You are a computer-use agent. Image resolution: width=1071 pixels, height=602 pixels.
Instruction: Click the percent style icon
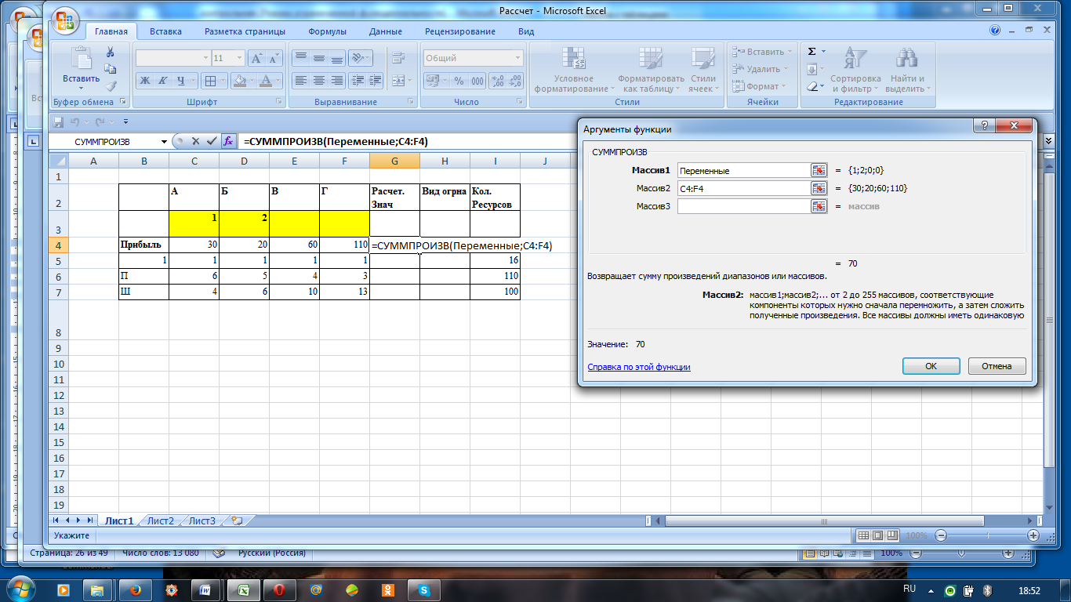tap(459, 81)
